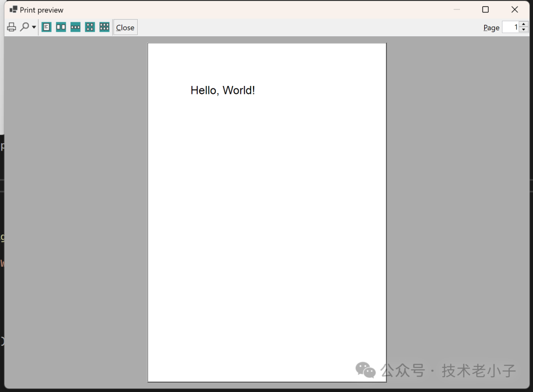Increase page number with up arrow
Image resolution: width=533 pixels, height=392 pixels.
point(524,24)
